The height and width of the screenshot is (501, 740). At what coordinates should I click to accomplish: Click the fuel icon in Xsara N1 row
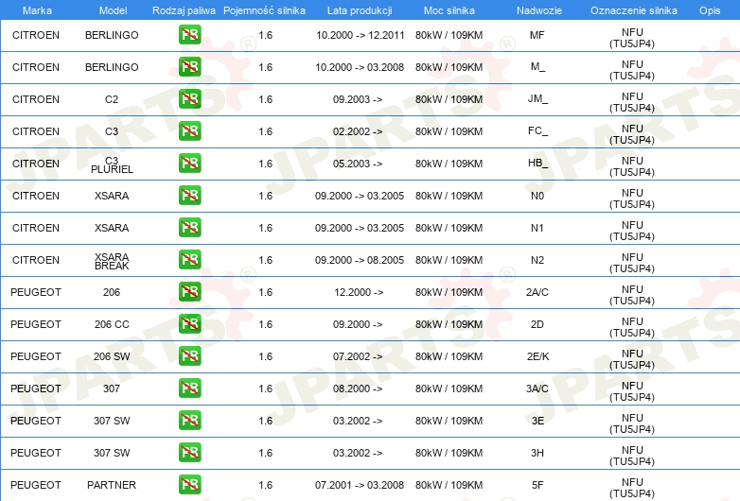[189, 227]
